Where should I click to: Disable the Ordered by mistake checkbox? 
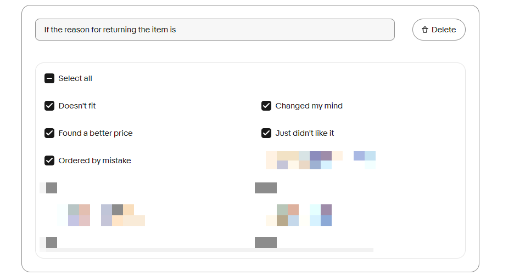coord(49,161)
